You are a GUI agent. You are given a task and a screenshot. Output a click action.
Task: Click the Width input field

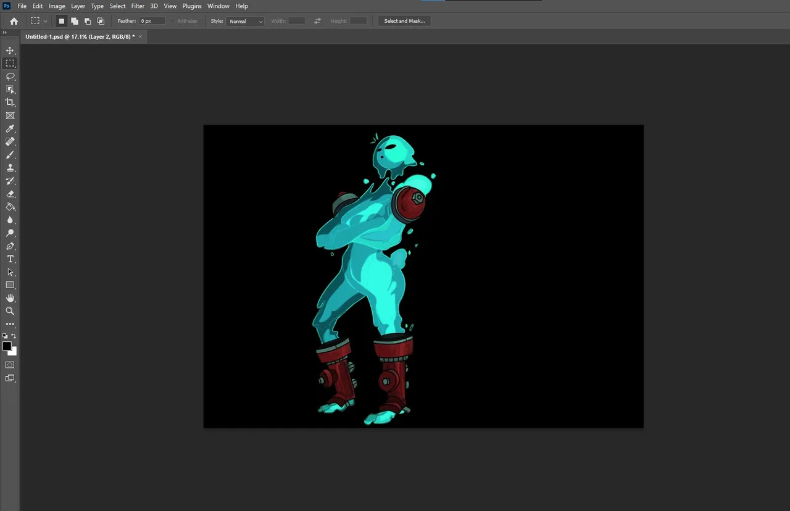pos(297,21)
